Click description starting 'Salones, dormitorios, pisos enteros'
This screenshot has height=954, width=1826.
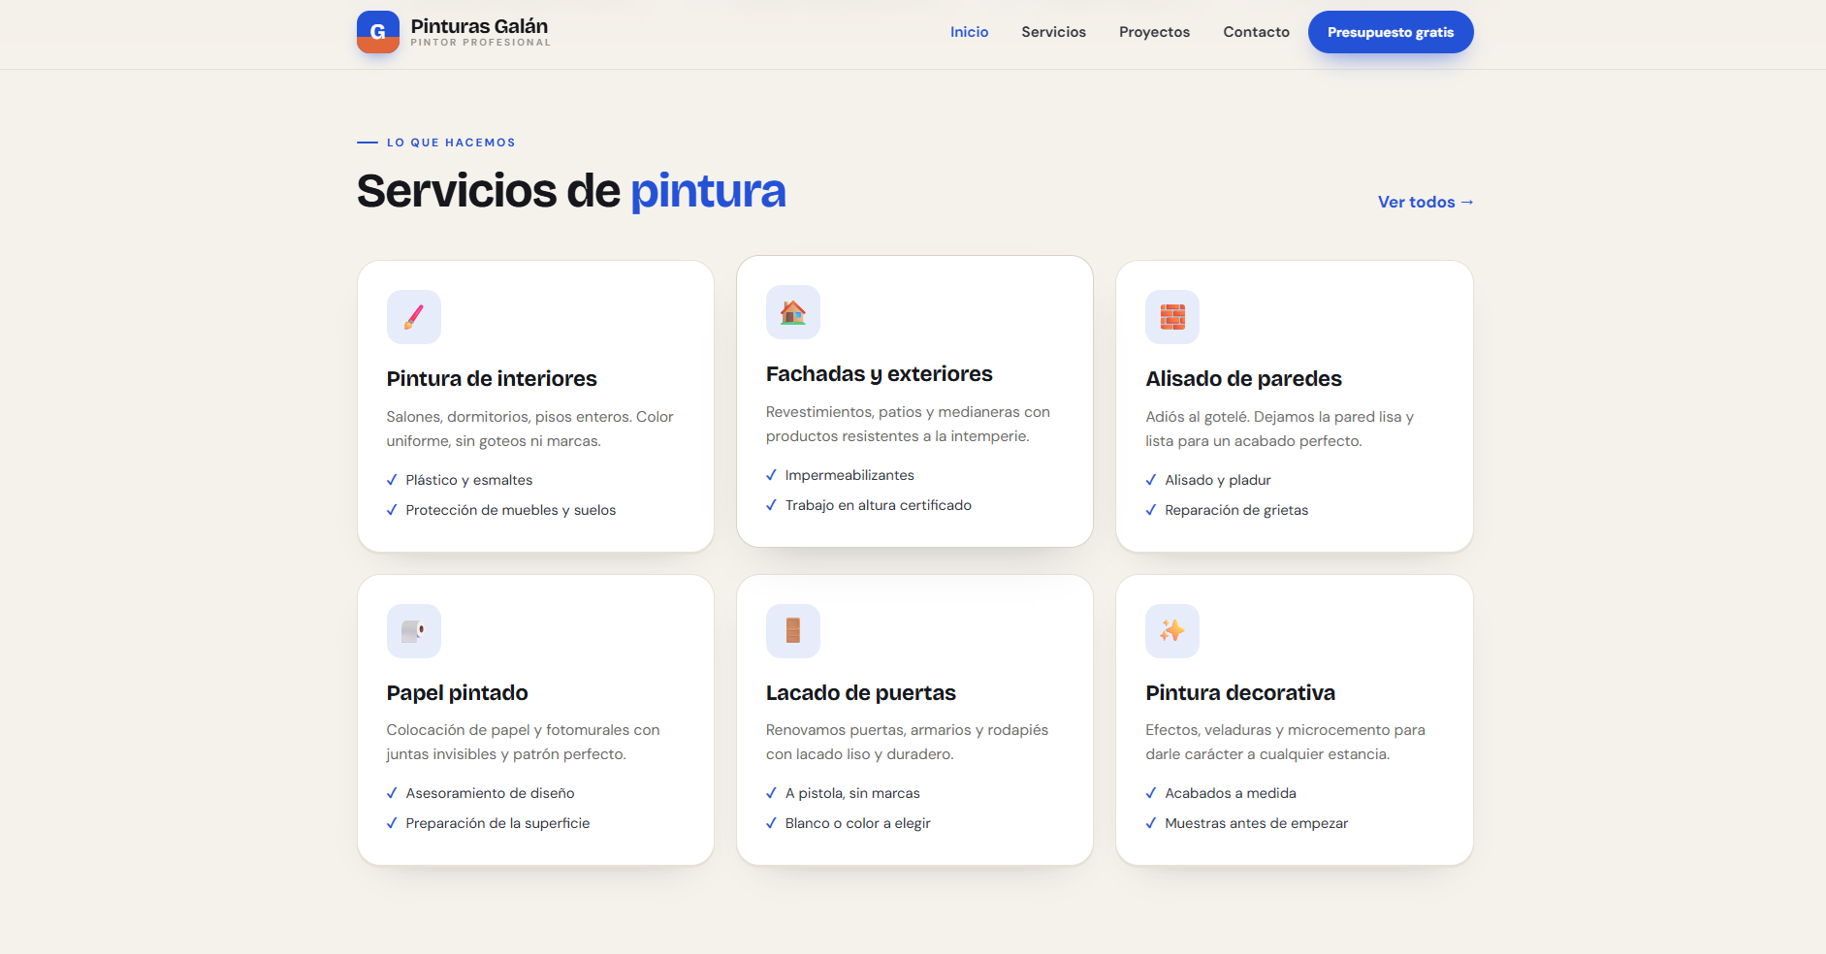coord(529,429)
